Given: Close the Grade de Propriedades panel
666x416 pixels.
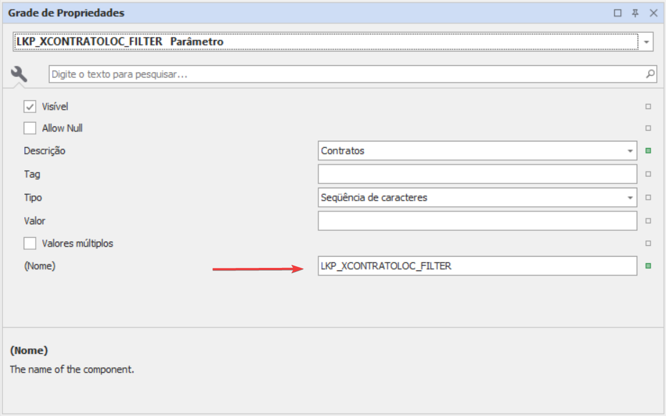Looking at the screenshot, I should [x=654, y=13].
